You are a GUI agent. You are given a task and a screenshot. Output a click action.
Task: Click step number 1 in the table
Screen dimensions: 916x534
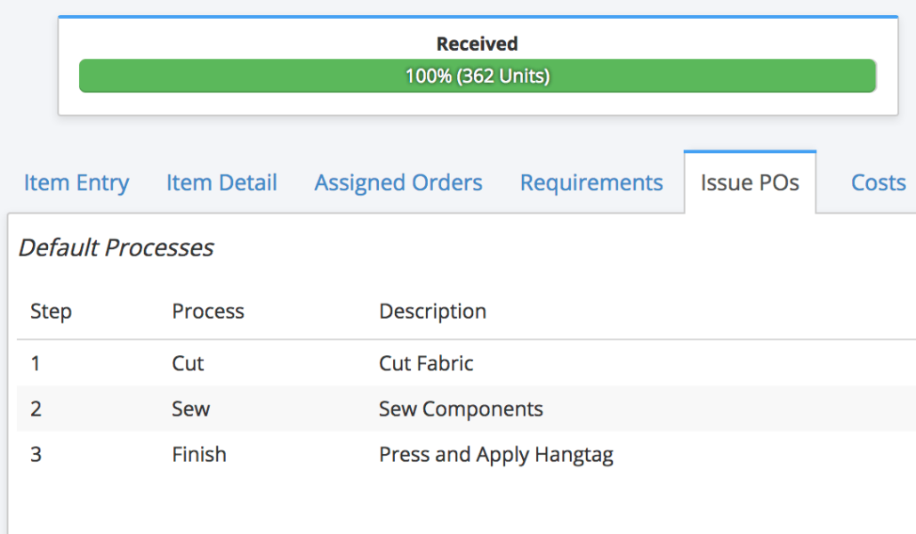click(36, 363)
